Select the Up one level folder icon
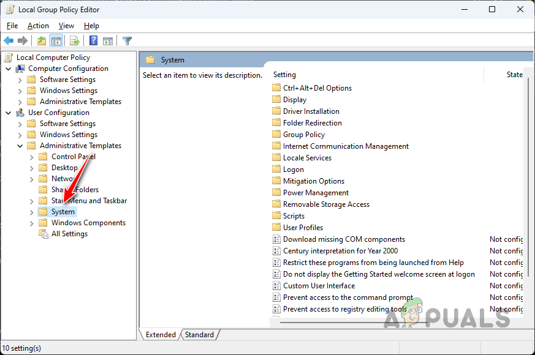The image size is (535, 355). click(40, 40)
